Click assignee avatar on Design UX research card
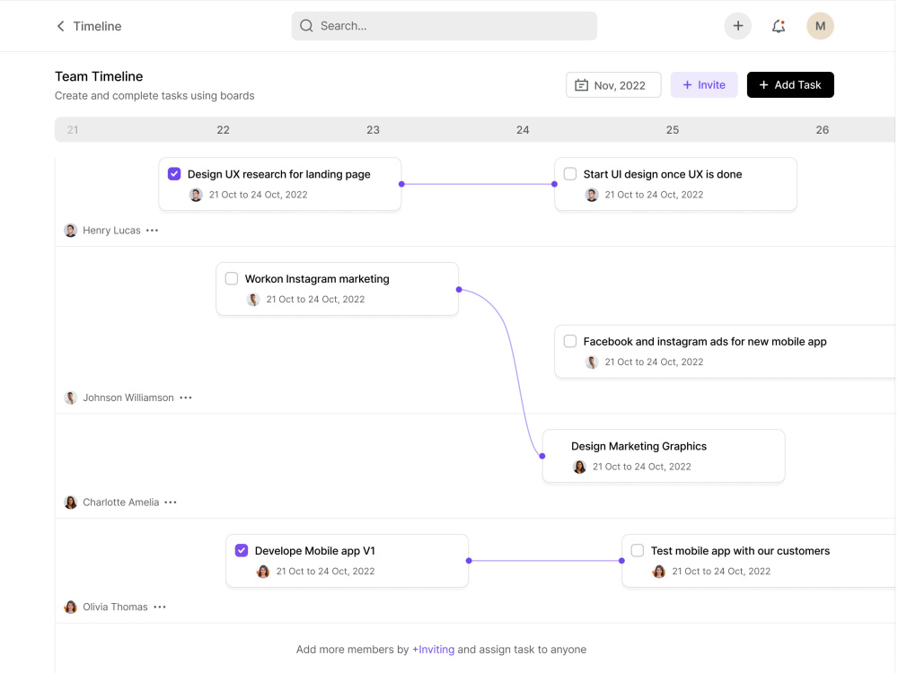This screenshot has height=673, width=898. coord(196,195)
